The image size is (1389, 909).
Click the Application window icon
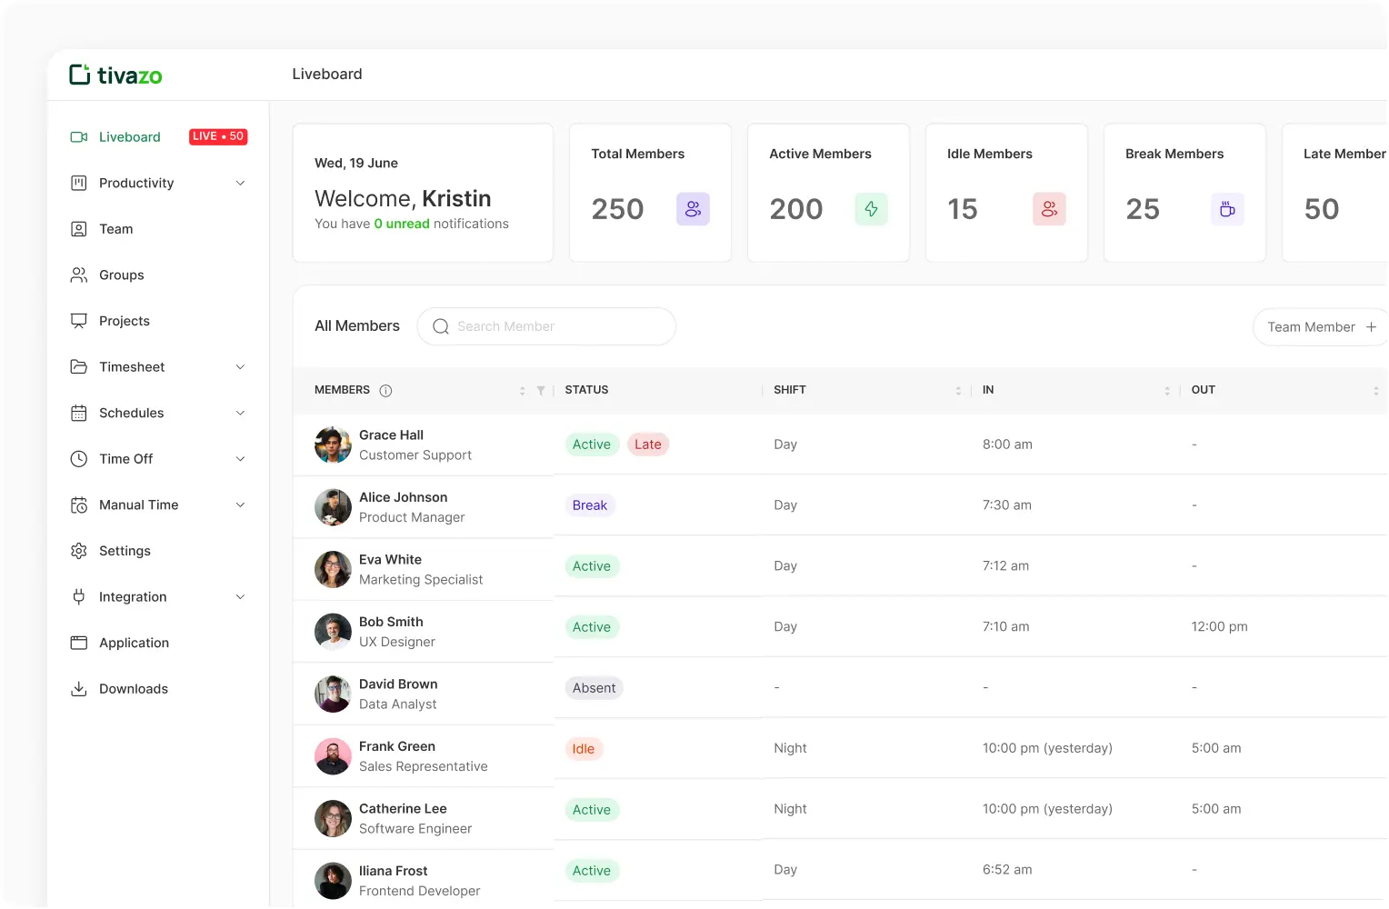(x=79, y=643)
